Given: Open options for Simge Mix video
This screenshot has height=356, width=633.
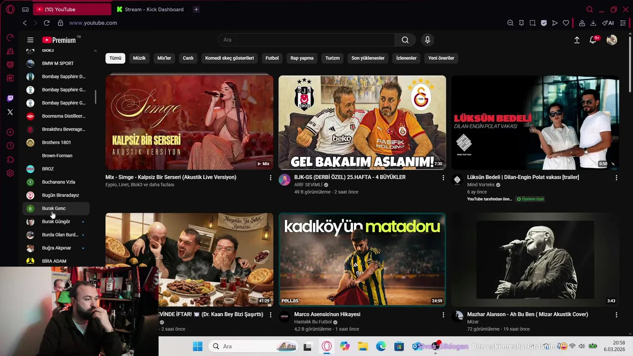Looking at the screenshot, I should [x=270, y=178].
